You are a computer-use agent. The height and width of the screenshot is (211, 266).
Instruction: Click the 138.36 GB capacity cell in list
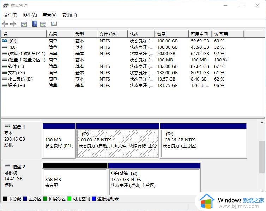click(167, 47)
